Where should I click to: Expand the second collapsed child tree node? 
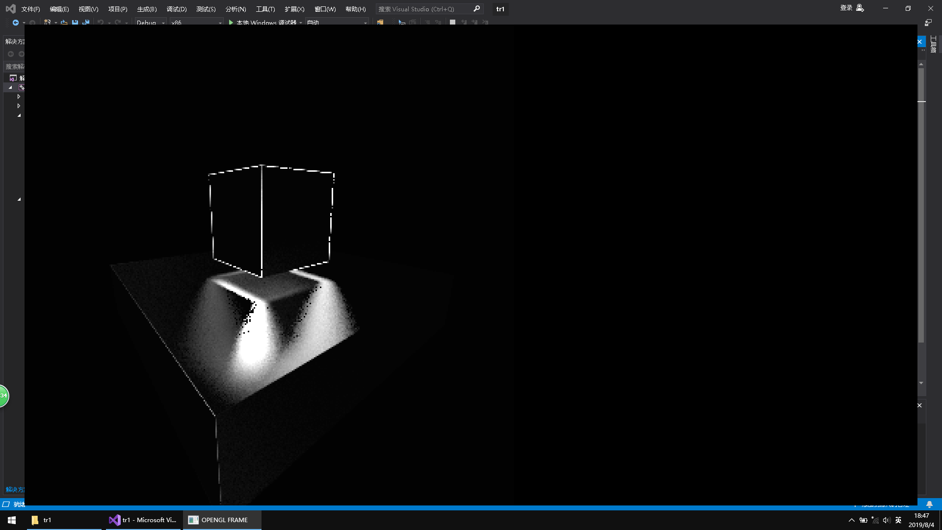[19, 106]
